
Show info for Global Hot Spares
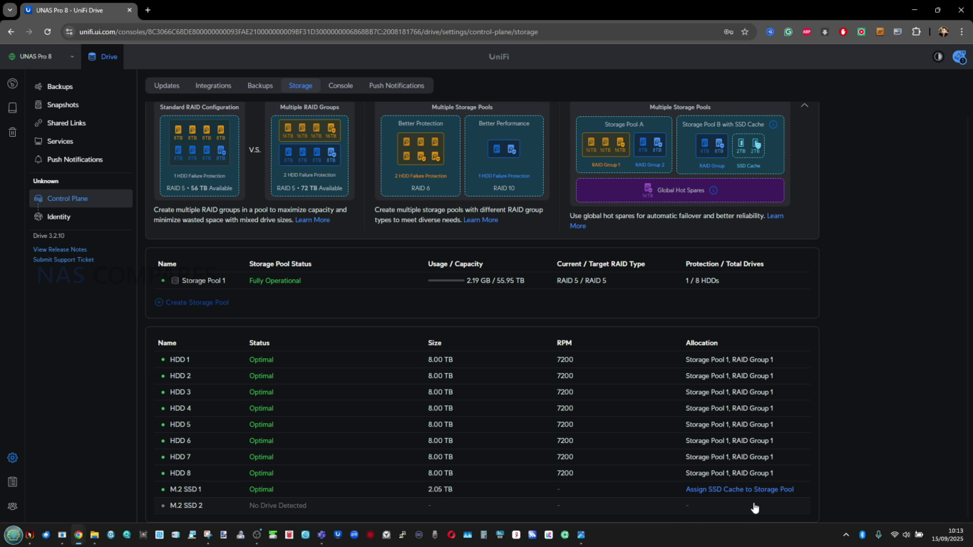(713, 190)
